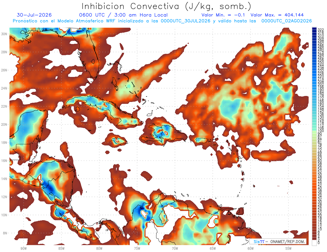327x252 pixels.
Task: Click the 80W longitude label
Action: click(99, 248)
